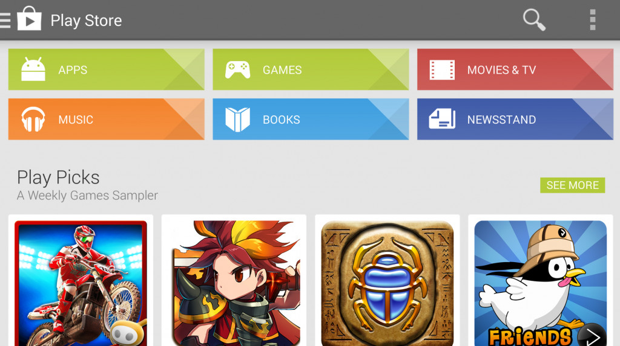Click the next arrow on Friends card
The height and width of the screenshot is (346, 620).
click(x=592, y=336)
